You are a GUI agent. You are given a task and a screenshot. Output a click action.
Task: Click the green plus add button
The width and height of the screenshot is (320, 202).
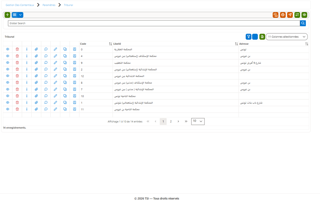coord(7,15)
